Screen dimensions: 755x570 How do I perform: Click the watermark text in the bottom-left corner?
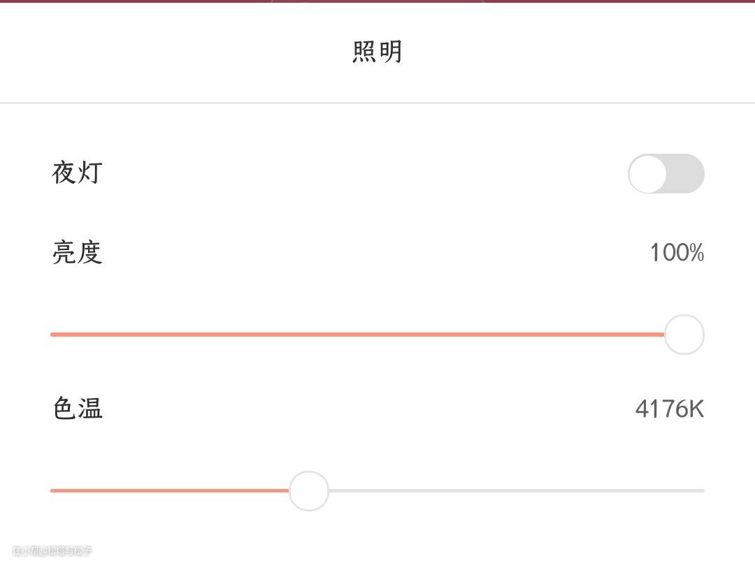tap(52, 551)
